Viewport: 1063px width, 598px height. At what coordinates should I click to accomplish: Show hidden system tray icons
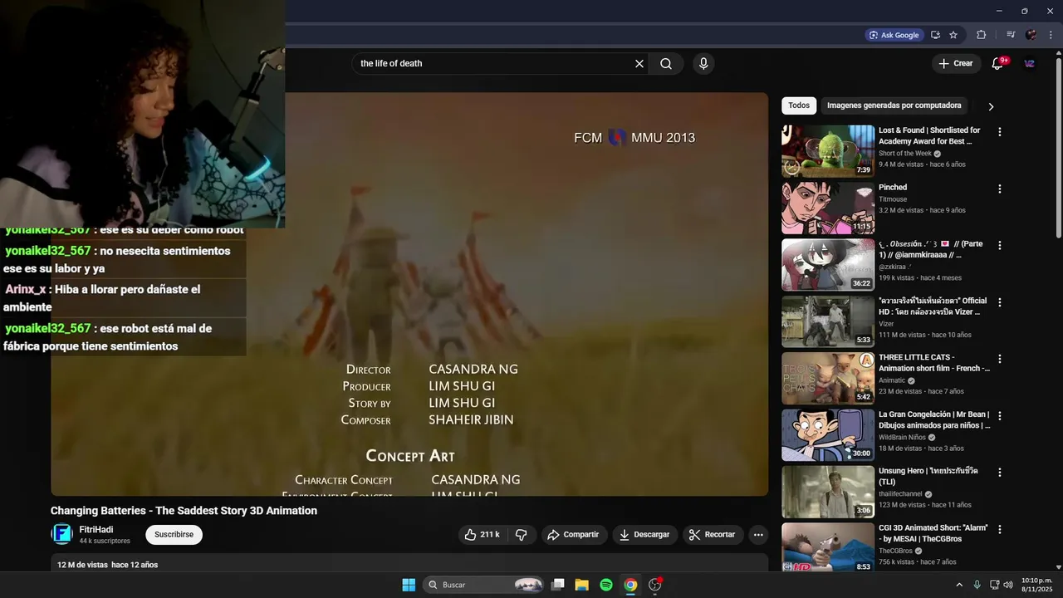click(959, 585)
